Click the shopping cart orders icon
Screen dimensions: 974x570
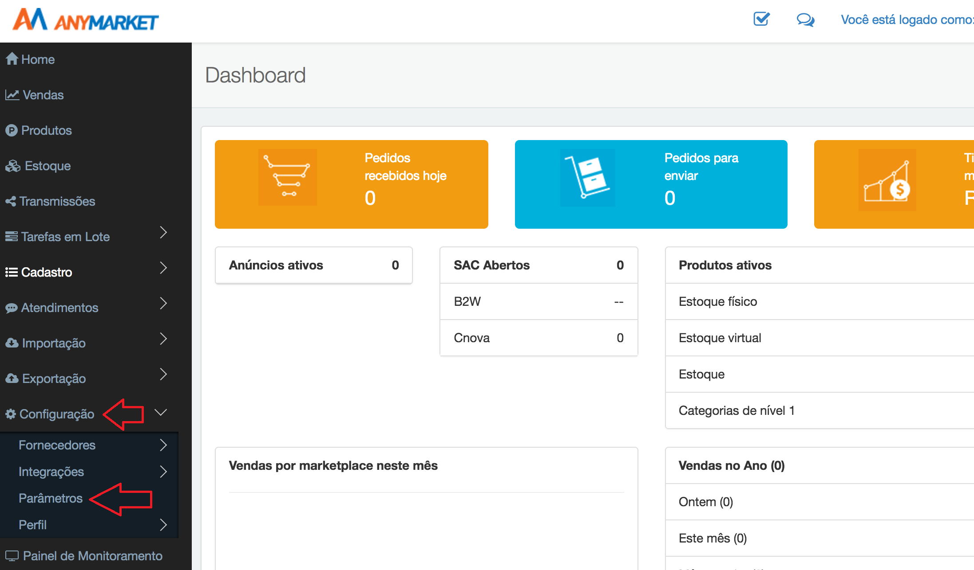[287, 178]
